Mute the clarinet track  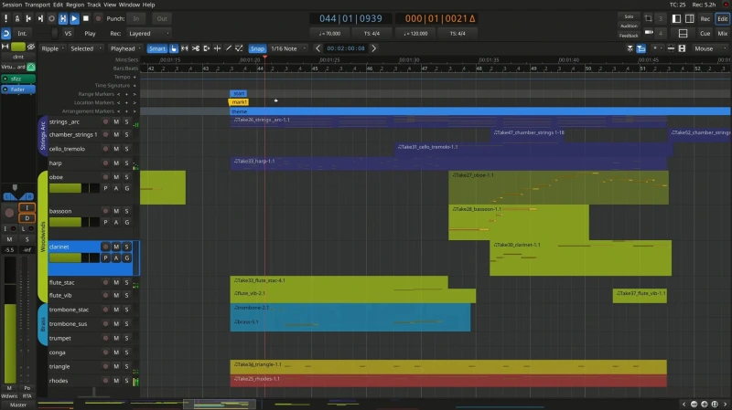116,247
